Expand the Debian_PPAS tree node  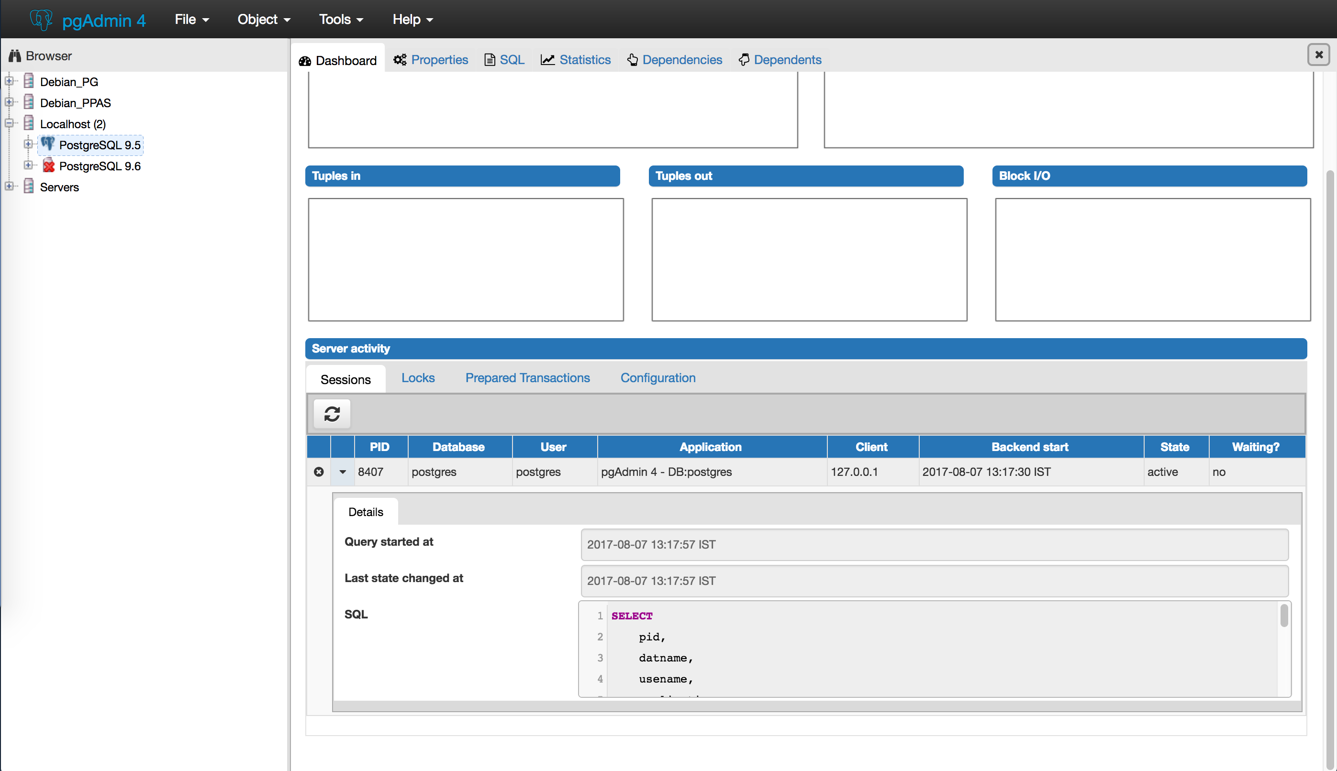pyautogui.click(x=9, y=102)
